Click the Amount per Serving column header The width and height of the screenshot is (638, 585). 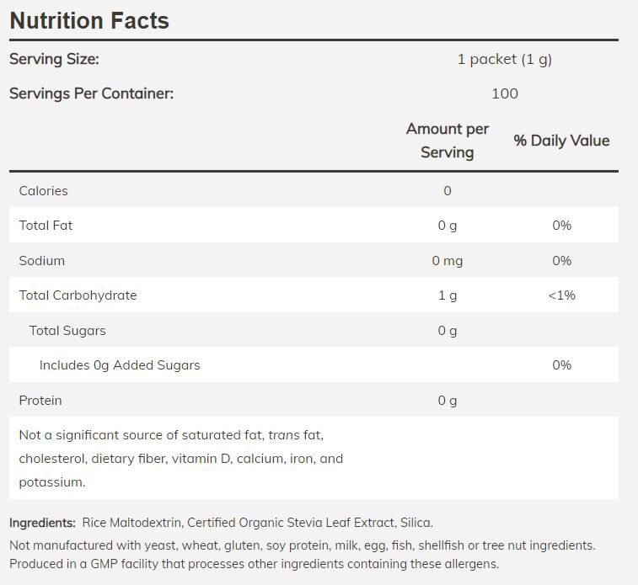point(447,141)
